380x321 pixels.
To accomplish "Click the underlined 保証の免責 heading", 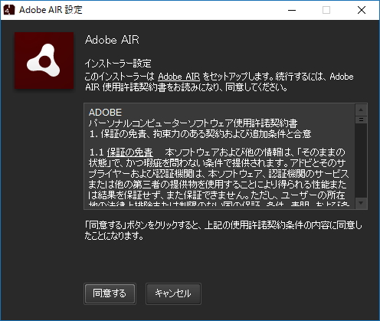I will [130, 152].
